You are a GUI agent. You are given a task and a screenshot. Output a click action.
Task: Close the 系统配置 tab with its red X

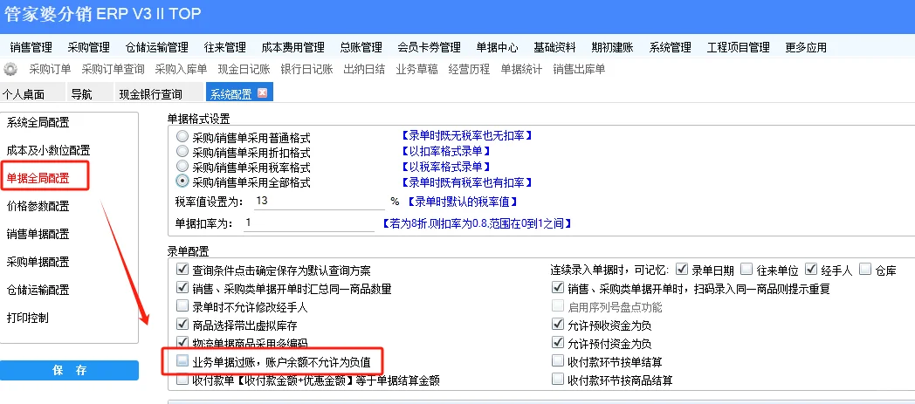pos(262,93)
